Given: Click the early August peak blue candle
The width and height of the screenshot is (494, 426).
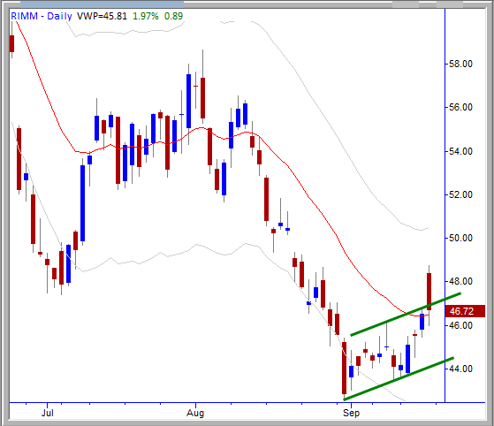Looking at the screenshot, I should 188,101.
